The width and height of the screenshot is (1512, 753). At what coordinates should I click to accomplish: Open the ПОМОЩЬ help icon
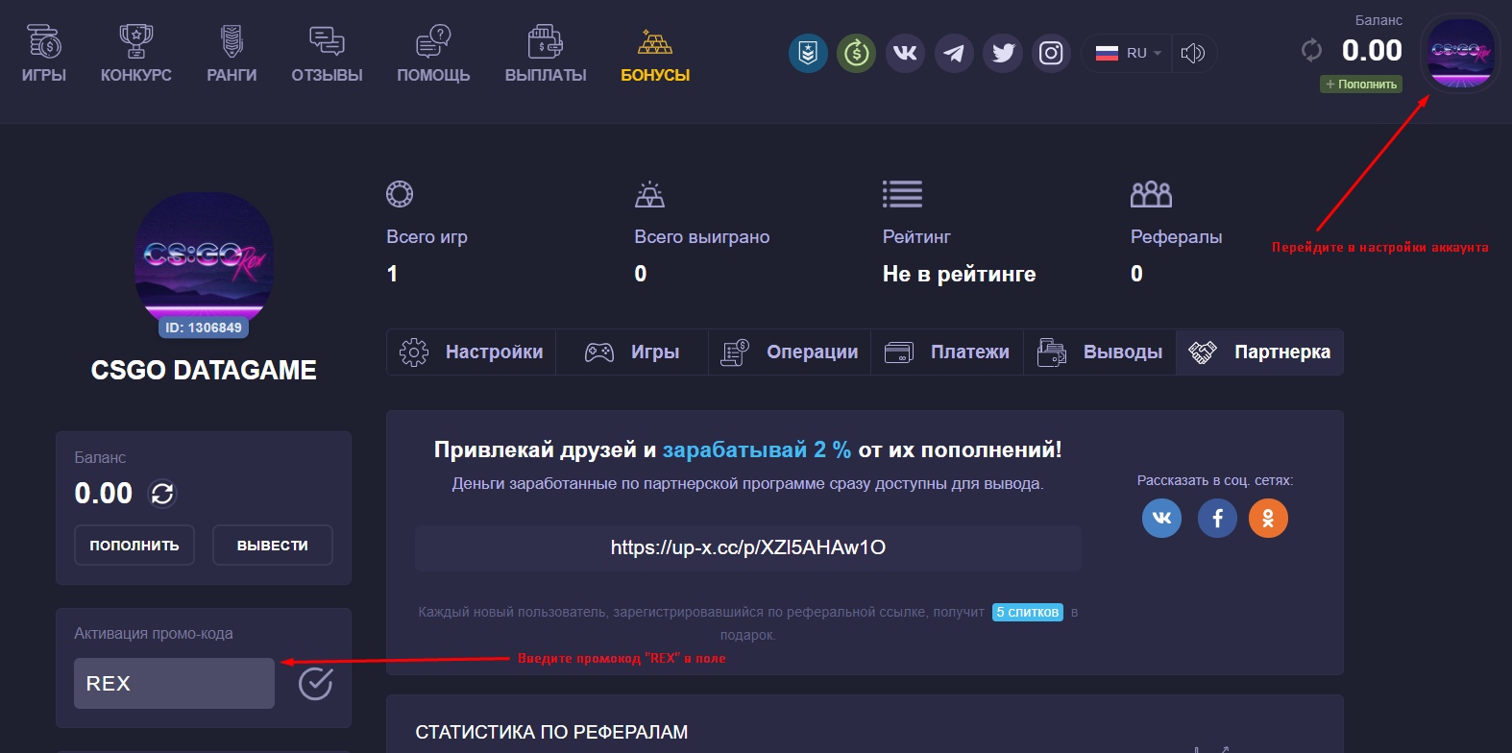click(x=433, y=42)
